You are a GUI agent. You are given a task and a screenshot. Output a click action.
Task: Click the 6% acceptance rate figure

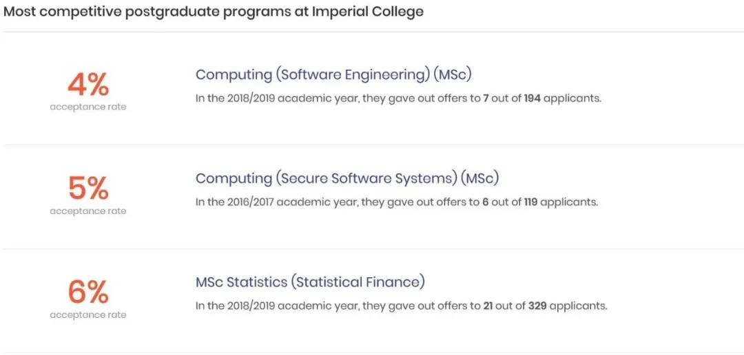click(88, 292)
